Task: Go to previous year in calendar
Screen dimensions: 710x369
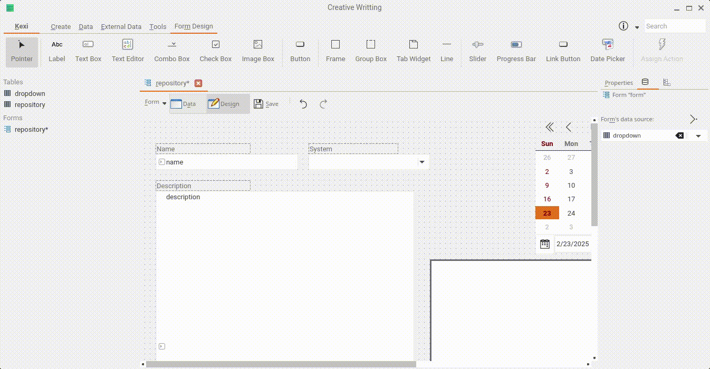Action: 549,127
